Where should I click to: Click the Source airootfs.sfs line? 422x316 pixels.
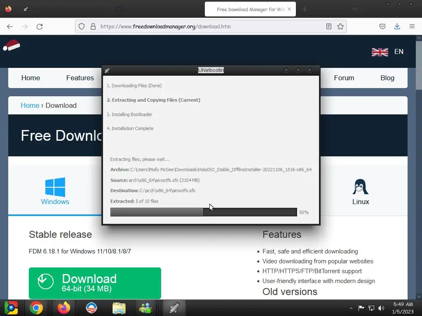click(x=155, y=180)
